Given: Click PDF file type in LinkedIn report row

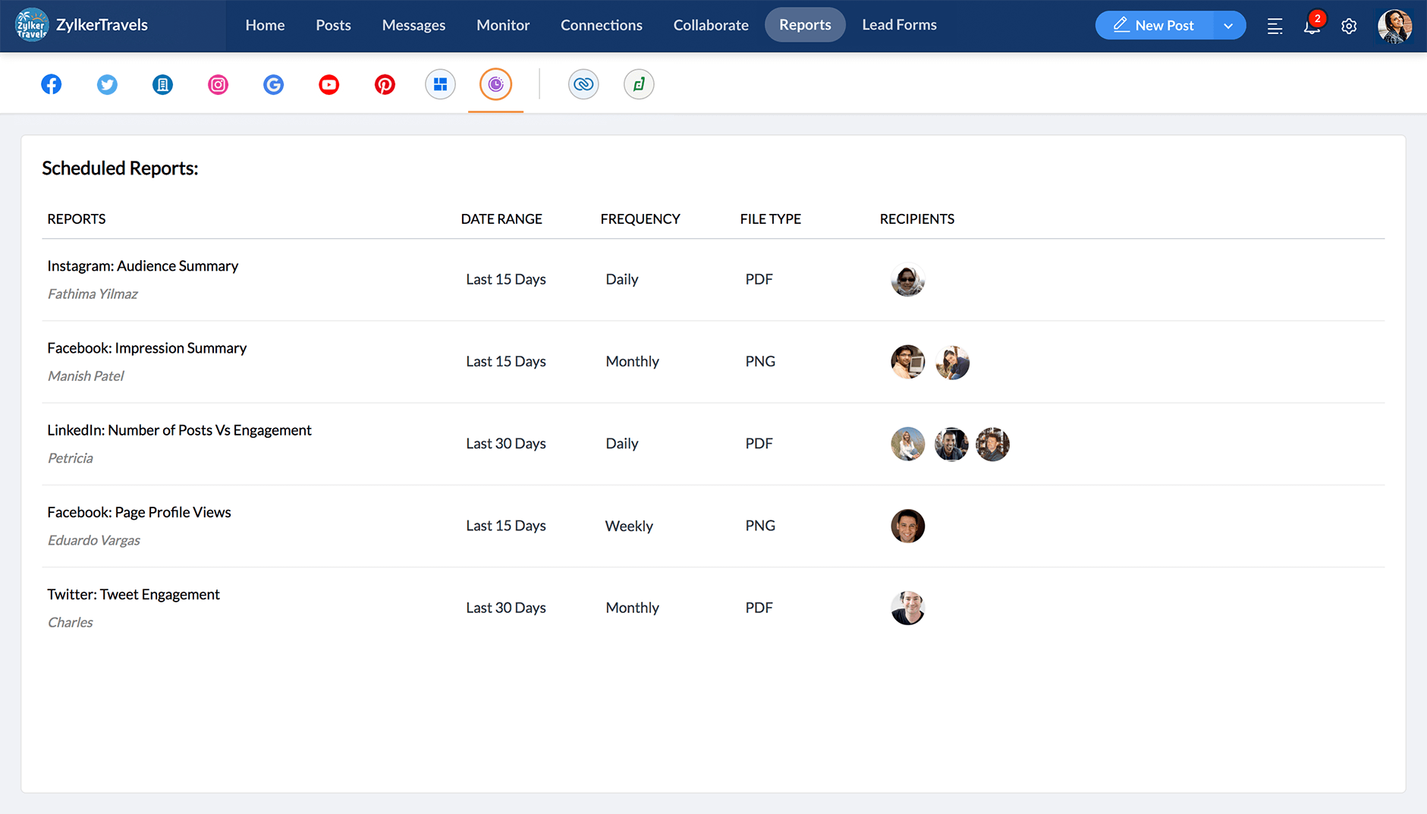Looking at the screenshot, I should 759,443.
